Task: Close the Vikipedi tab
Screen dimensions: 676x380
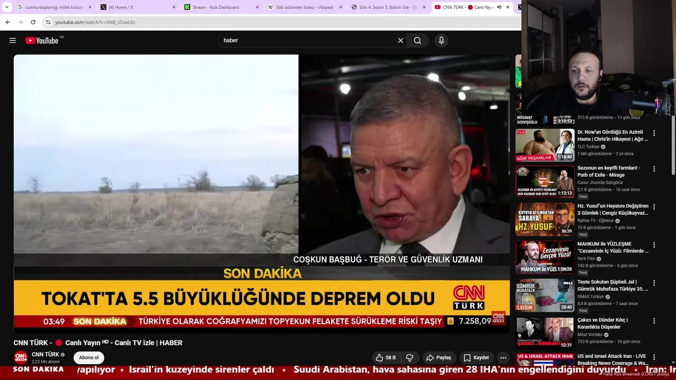Action: click(341, 7)
